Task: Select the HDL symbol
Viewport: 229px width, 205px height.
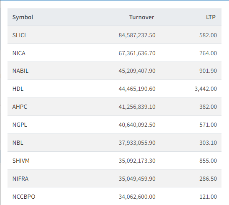Action: coord(18,89)
